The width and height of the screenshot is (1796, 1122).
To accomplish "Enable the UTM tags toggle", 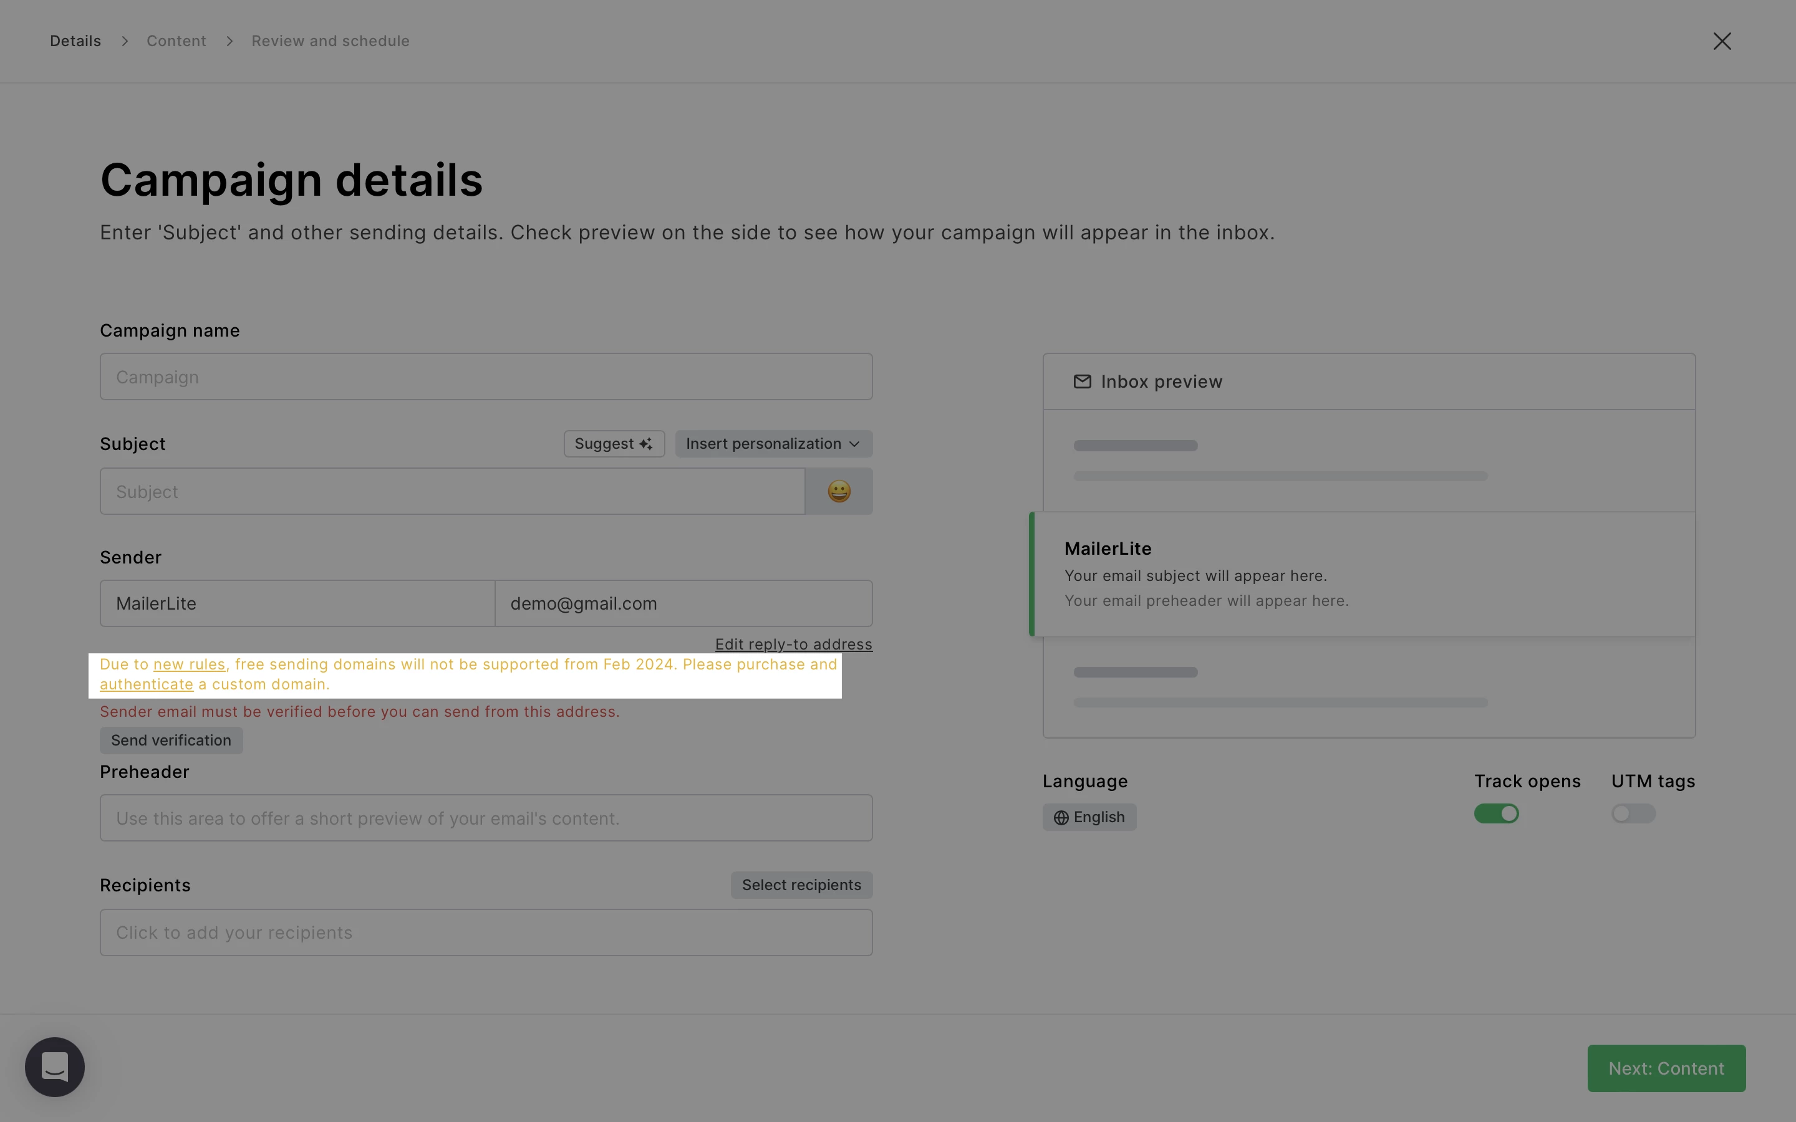I will coord(1633,814).
